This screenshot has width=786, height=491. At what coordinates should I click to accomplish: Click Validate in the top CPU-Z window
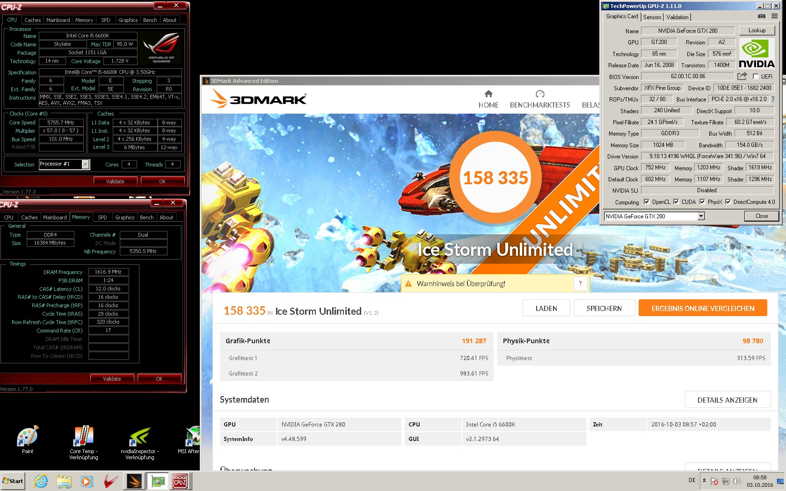click(115, 181)
